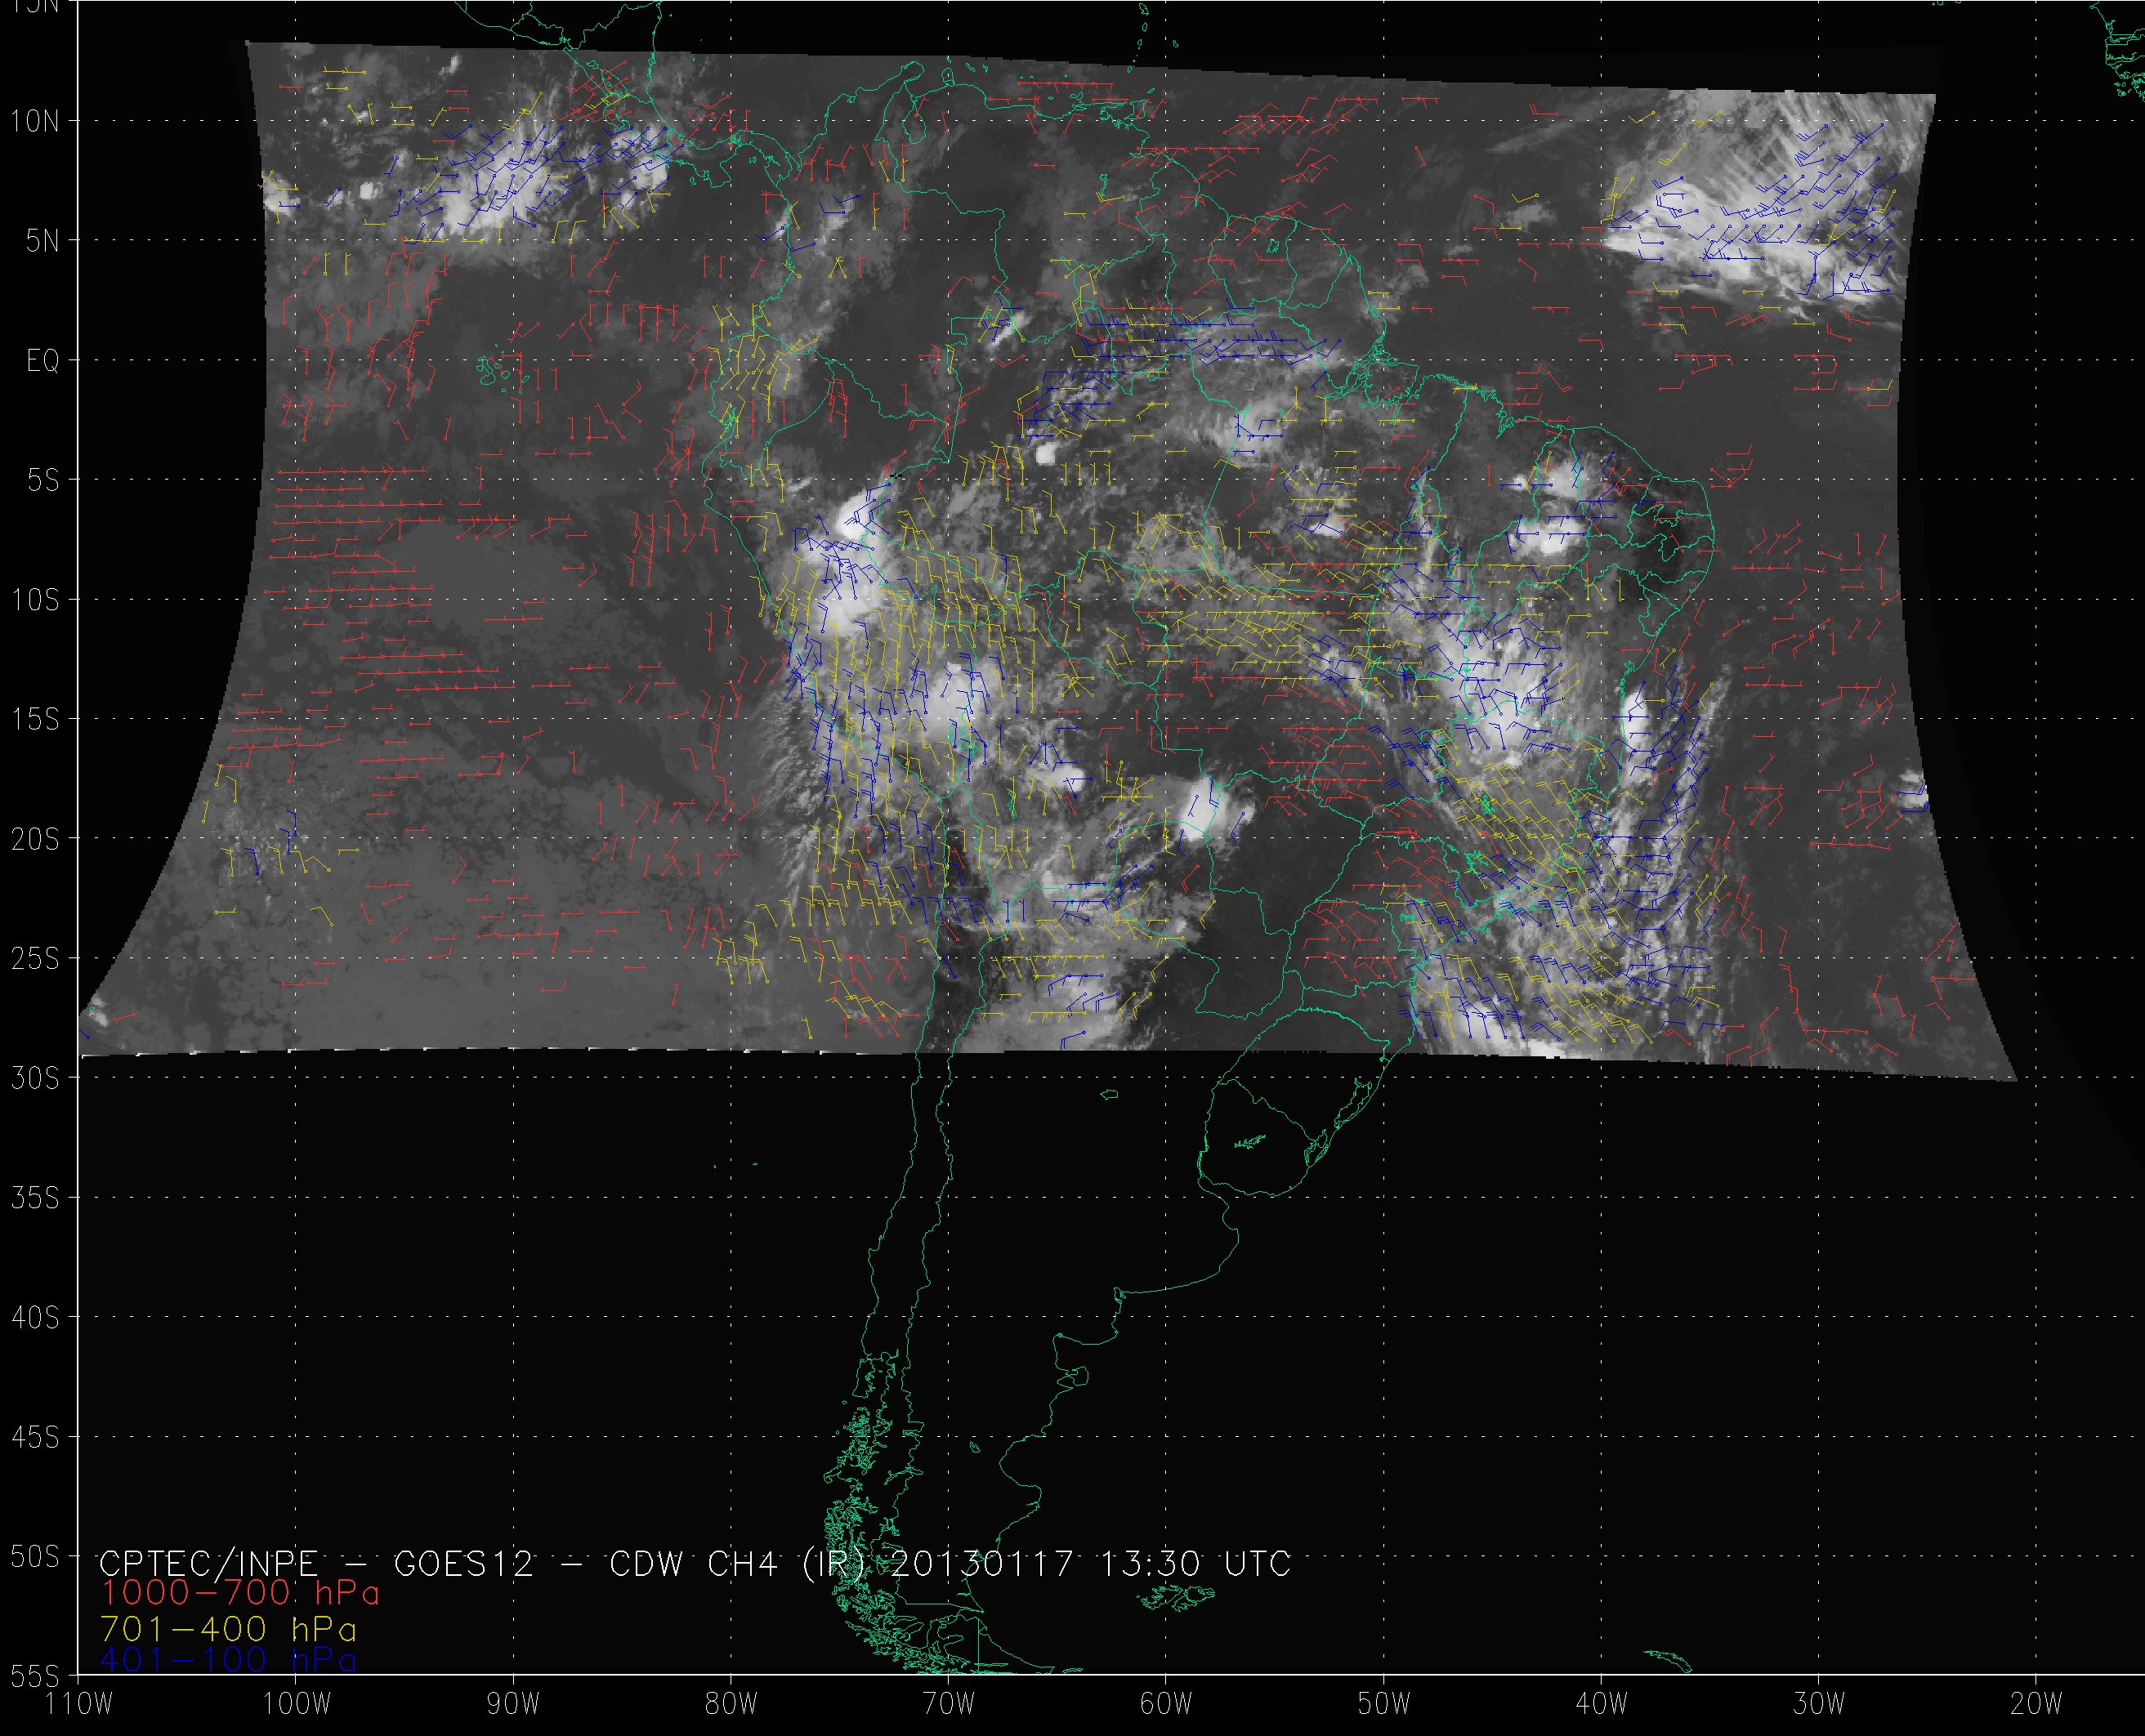Click the 20S latitude label
This screenshot has height=1736, width=2145.
click(34, 840)
